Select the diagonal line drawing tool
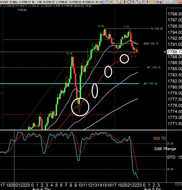The width and height of the screenshot is (182, 190). click(138, 2)
